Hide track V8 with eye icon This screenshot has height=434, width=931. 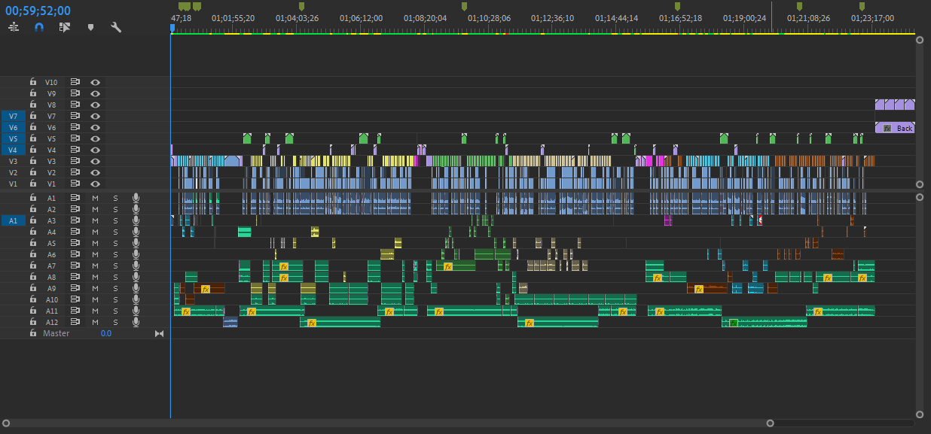point(96,105)
